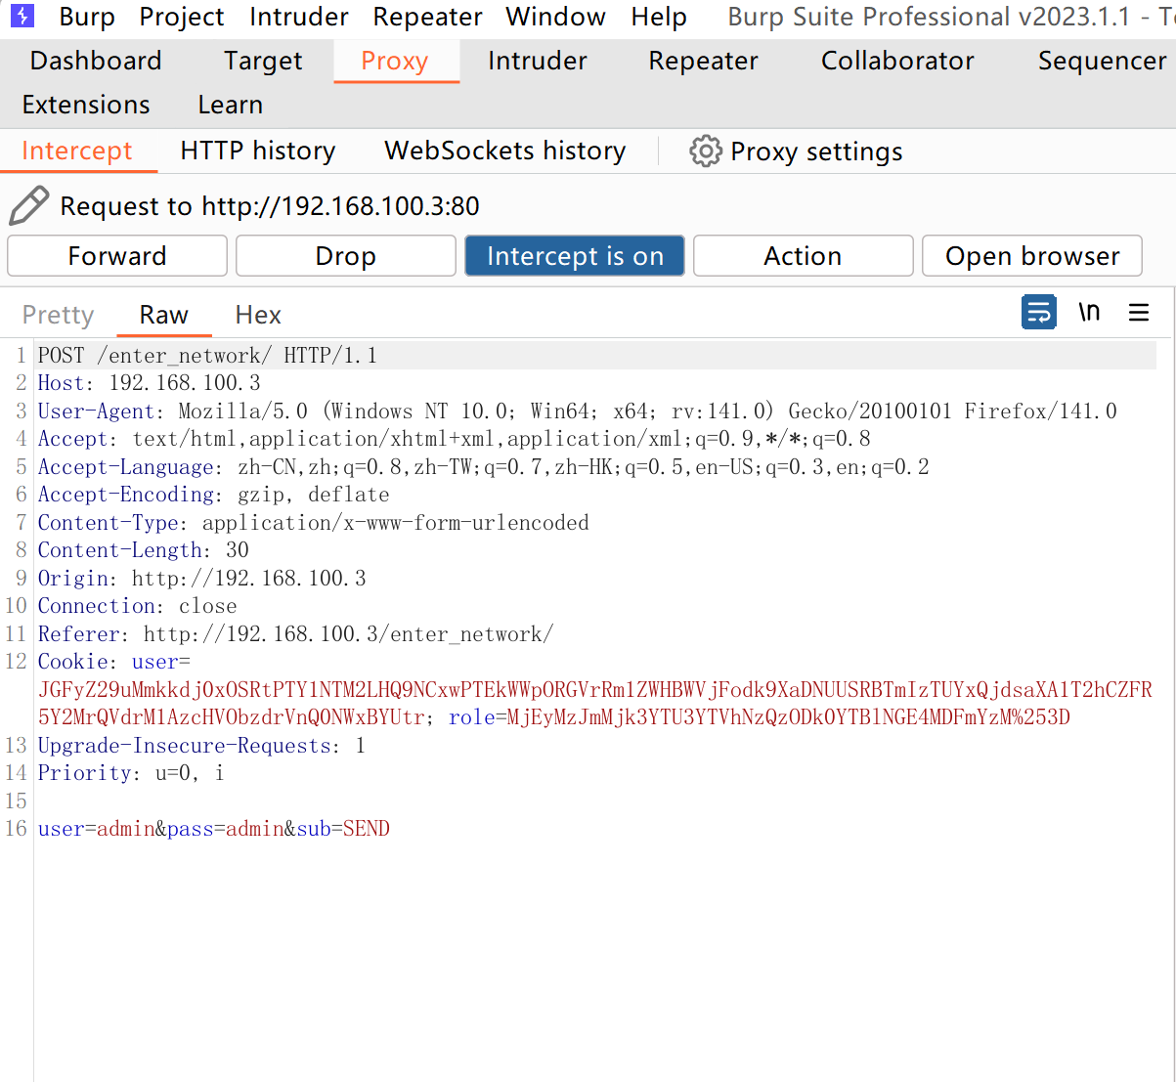Click the User-Agent header line
This screenshot has height=1082, width=1176.
tap(577, 411)
